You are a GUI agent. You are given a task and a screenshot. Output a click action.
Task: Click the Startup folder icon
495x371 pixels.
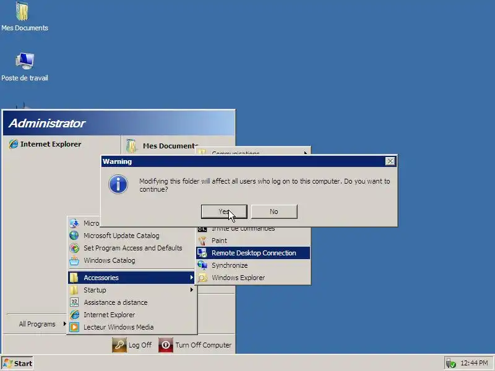pyautogui.click(x=74, y=290)
